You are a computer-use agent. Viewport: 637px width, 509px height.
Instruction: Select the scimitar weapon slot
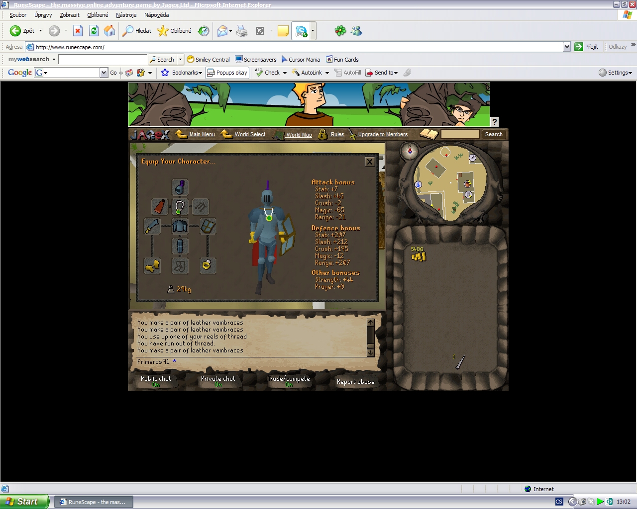(152, 226)
